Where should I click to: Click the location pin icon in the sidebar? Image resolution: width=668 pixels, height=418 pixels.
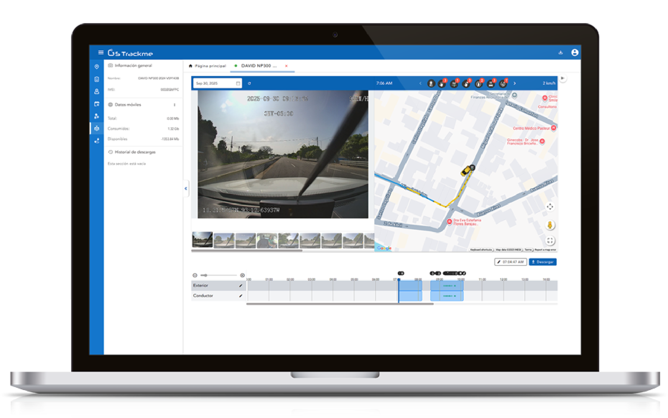pyautogui.click(x=97, y=66)
